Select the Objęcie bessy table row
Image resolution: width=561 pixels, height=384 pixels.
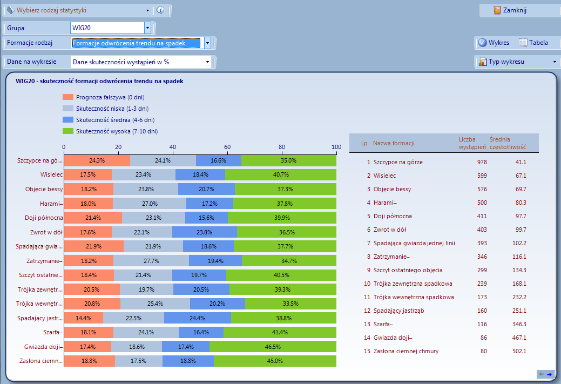point(444,189)
